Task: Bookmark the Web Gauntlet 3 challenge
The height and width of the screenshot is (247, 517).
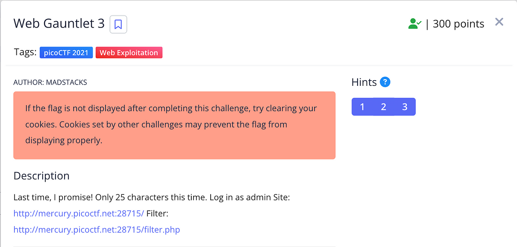Action: click(x=118, y=24)
